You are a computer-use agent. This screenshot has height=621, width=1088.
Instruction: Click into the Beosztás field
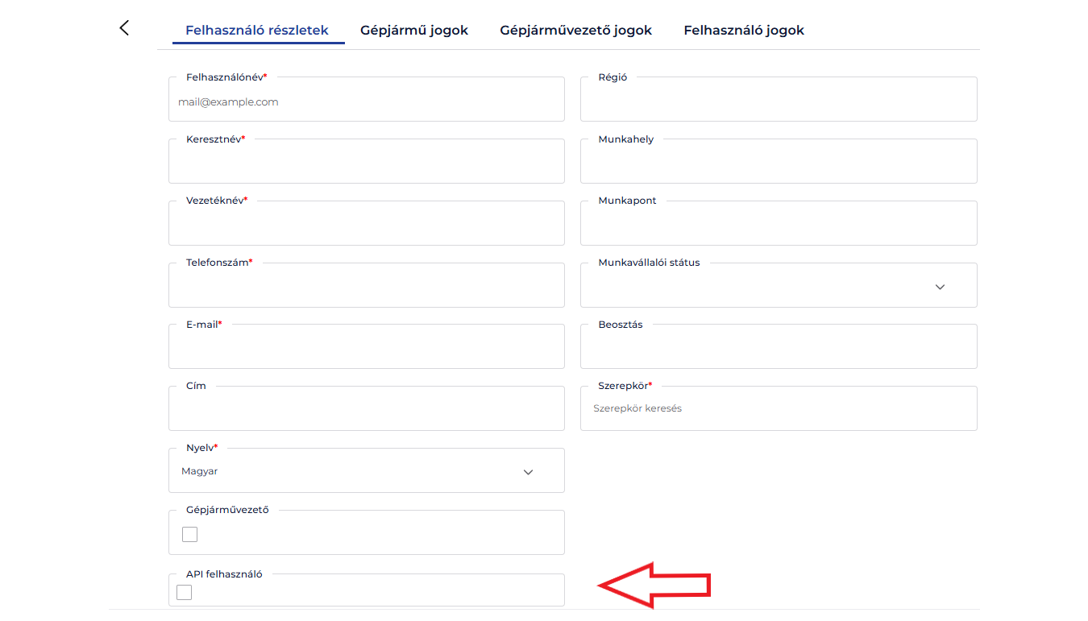[778, 349]
